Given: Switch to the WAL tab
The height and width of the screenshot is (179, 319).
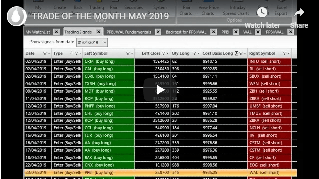Looking at the screenshot, I should [x=247, y=32].
